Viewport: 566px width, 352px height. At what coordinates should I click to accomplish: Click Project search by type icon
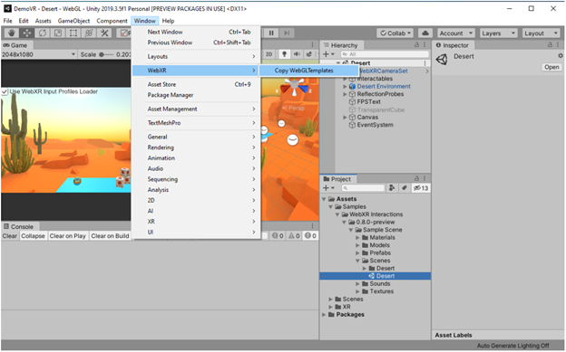click(x=392, y=187)
